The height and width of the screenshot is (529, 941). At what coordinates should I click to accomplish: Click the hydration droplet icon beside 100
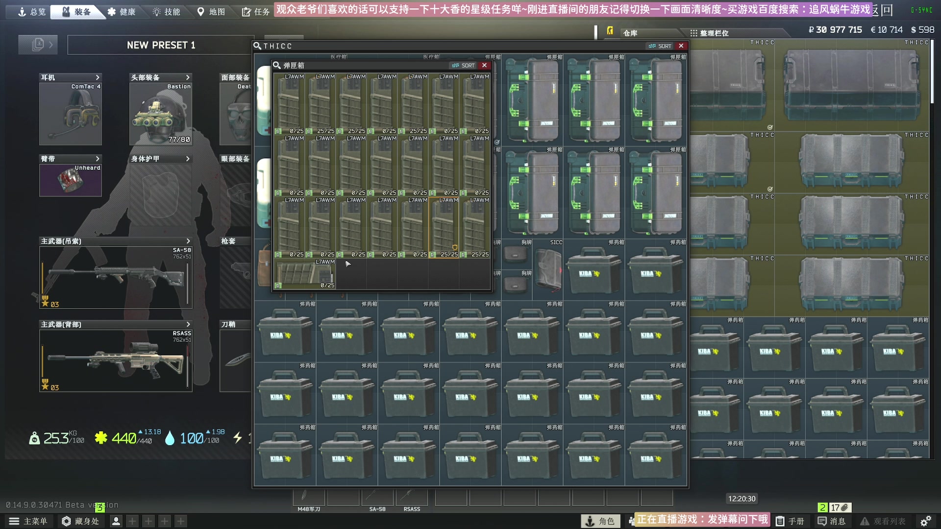coord(170,438)
